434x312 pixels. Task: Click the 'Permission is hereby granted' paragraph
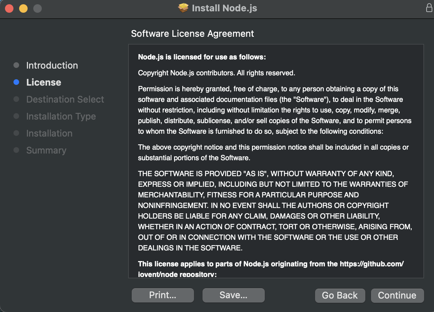click(x=275, y=110)
